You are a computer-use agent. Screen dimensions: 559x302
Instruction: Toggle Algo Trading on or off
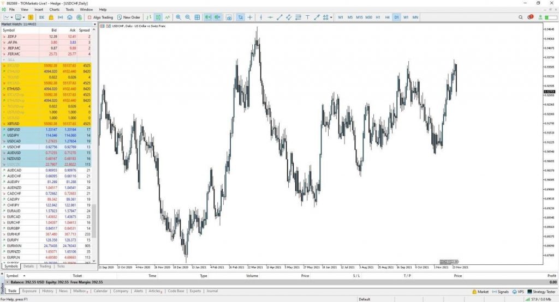point(100,17)
